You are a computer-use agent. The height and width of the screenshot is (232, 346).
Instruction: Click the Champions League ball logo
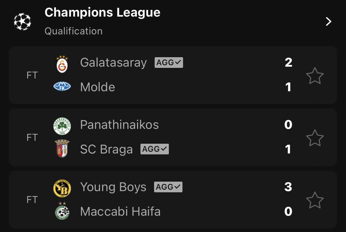22,22
